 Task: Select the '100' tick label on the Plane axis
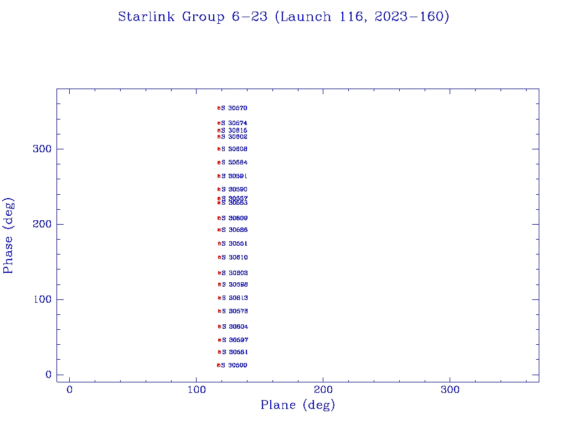(x=197, y=390)
